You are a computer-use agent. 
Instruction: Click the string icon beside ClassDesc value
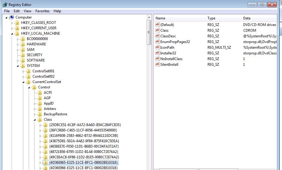pos(157,36)
